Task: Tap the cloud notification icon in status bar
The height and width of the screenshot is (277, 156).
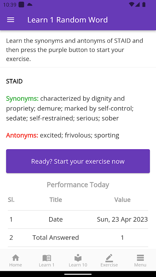Action: (30, 5)
